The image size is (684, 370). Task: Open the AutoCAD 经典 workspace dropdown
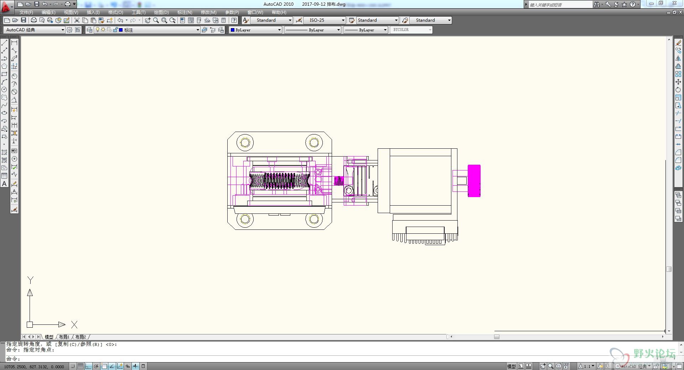point(34,30)
